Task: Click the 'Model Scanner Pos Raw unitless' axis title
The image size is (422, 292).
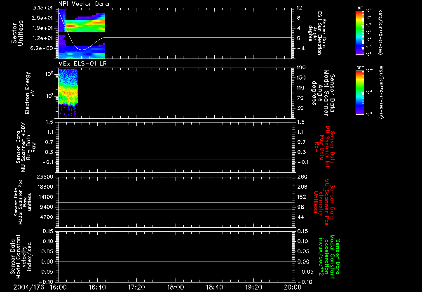Action: (x=23, y=202)
